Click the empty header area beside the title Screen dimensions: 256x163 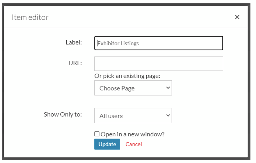coord(140,17)
